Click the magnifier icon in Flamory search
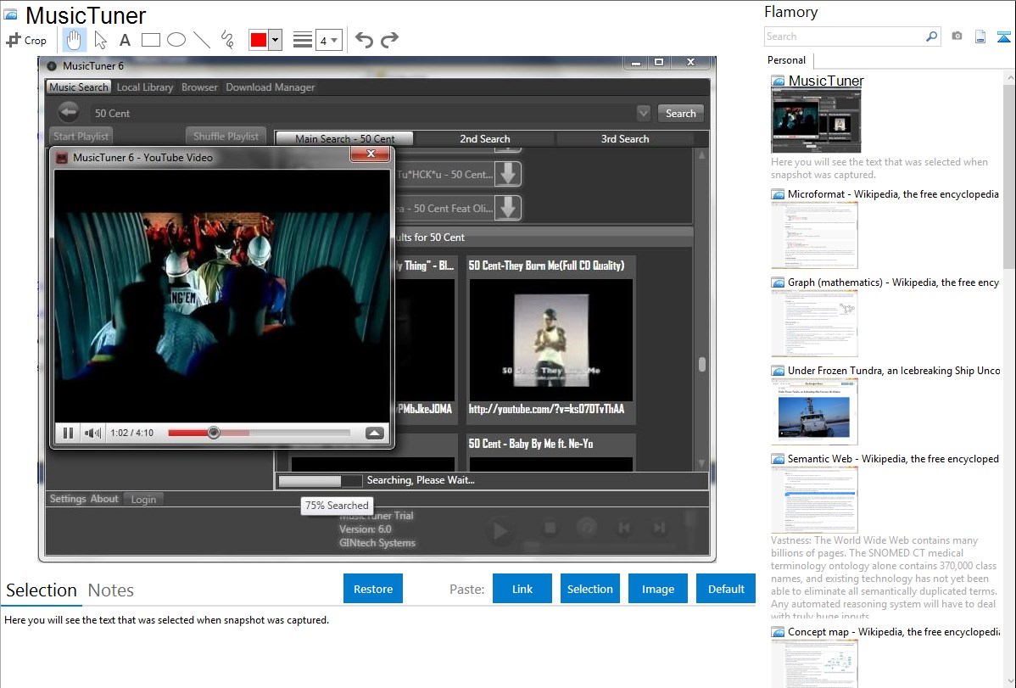 932,36
